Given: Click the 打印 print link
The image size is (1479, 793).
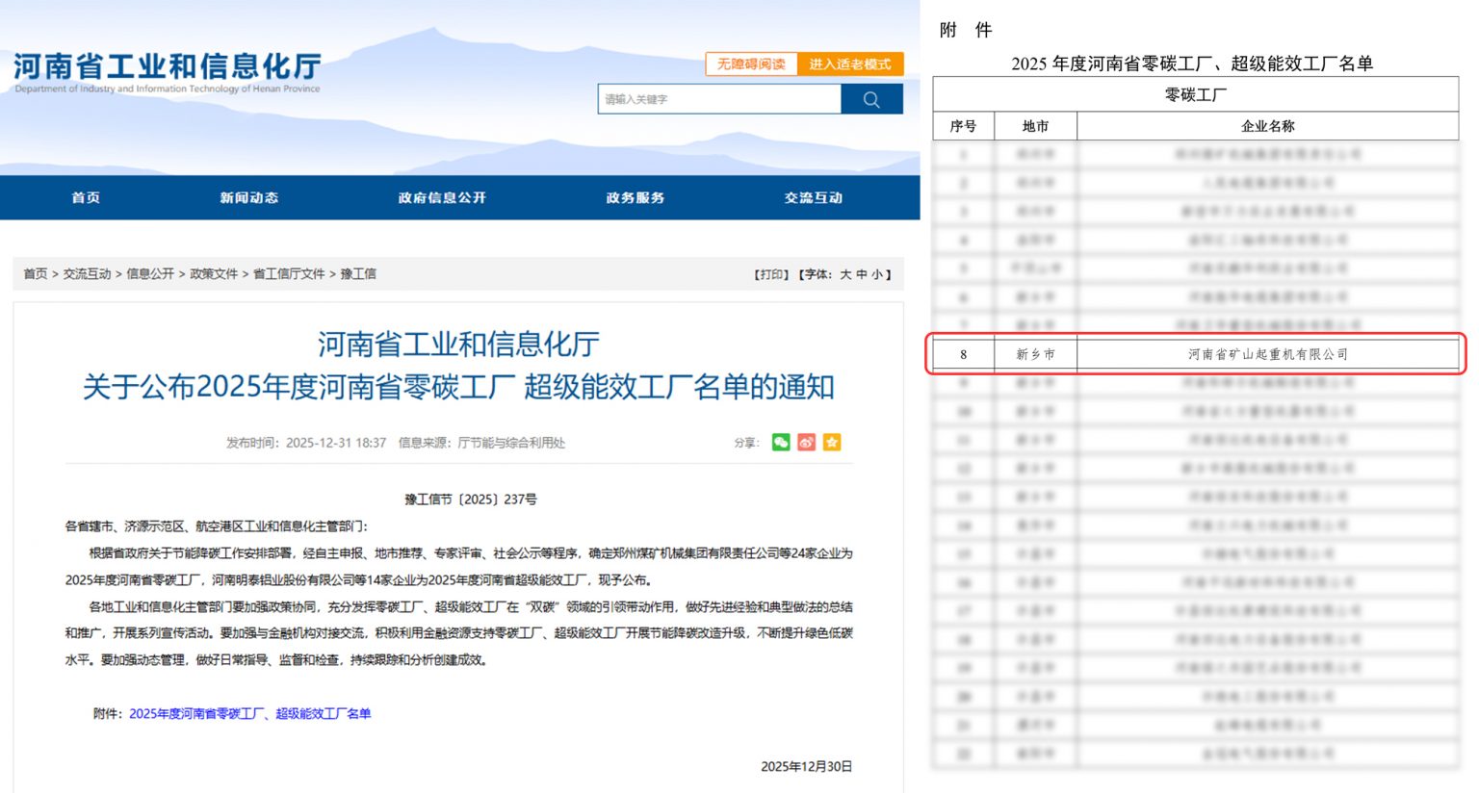Looking at the screenshot, I should [770, 274].
